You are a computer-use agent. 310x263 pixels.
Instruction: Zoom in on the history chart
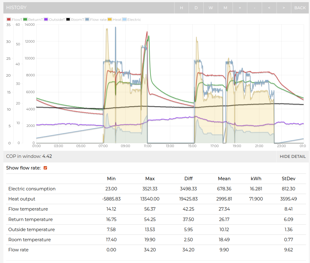240,8
